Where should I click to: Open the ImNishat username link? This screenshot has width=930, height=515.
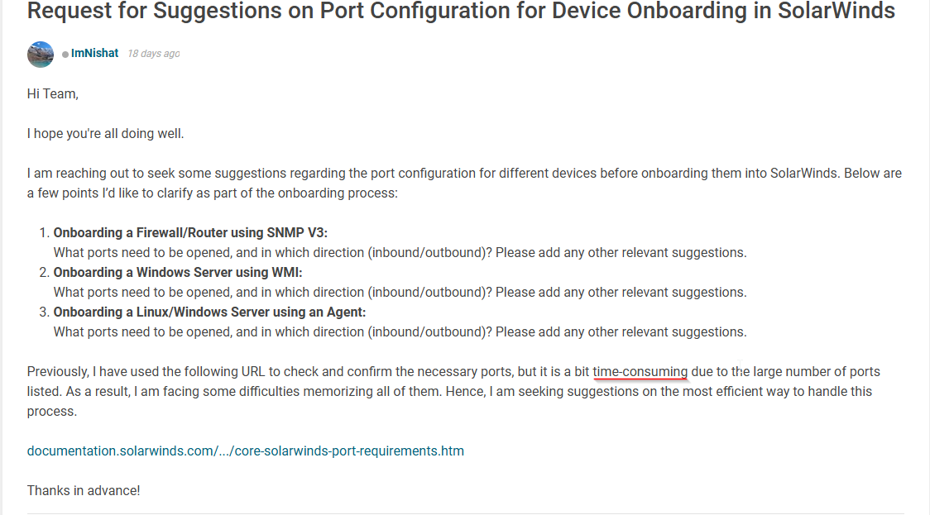coord(95,54)
